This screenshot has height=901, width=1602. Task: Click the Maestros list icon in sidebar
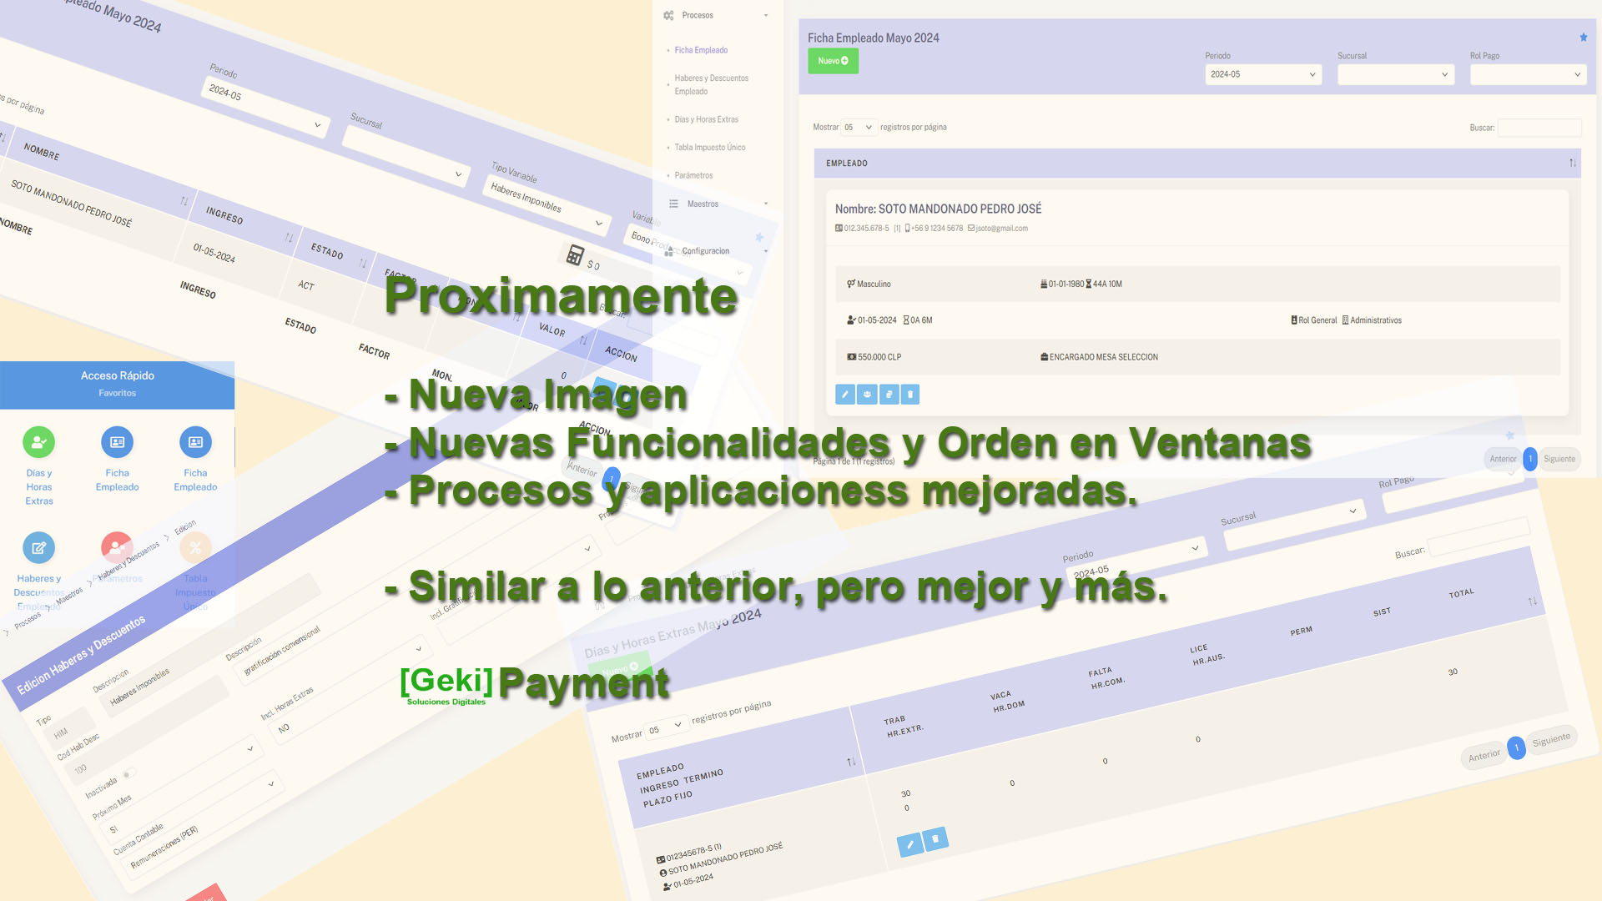pos(673,204)
